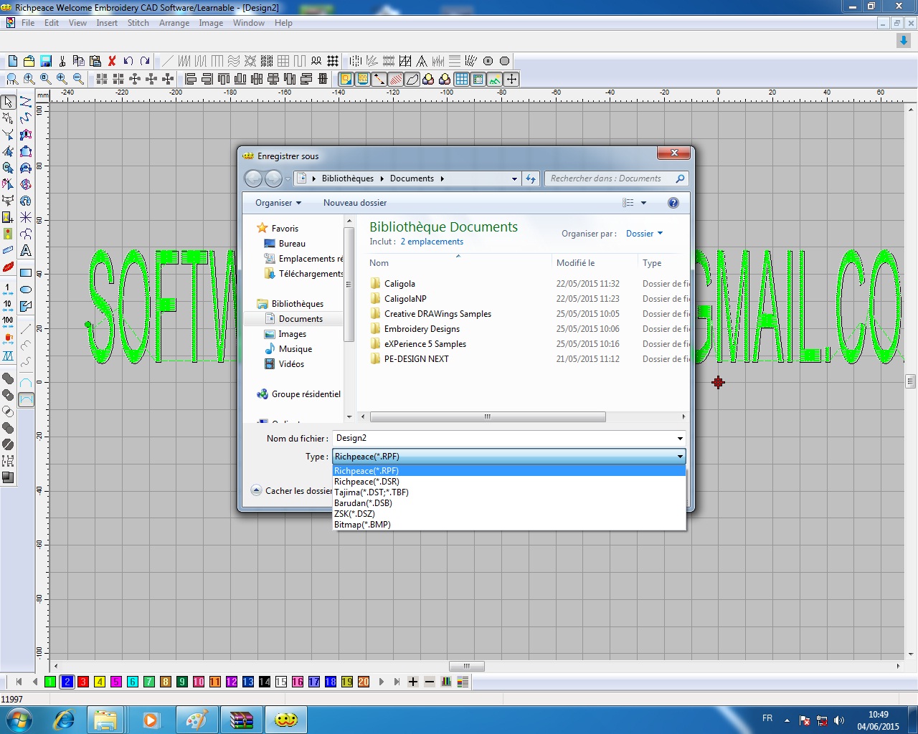
Task: Toggle the crosshair move toolbar button
Action: coord(511,79)
